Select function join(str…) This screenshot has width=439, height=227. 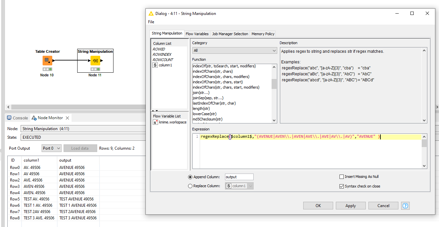(201, 93)
